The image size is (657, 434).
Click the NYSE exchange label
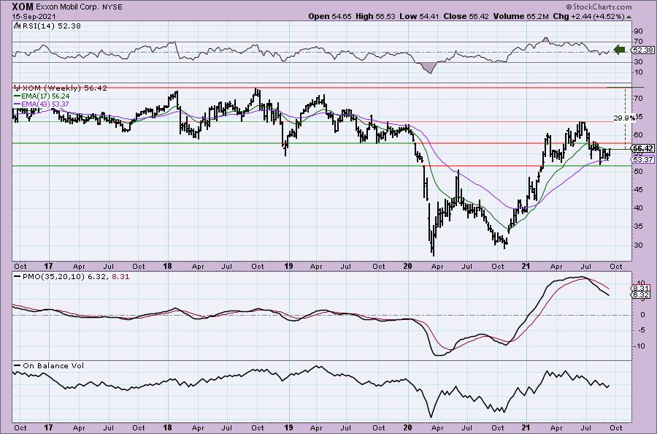pyautogui.click(x=112, y=7)
